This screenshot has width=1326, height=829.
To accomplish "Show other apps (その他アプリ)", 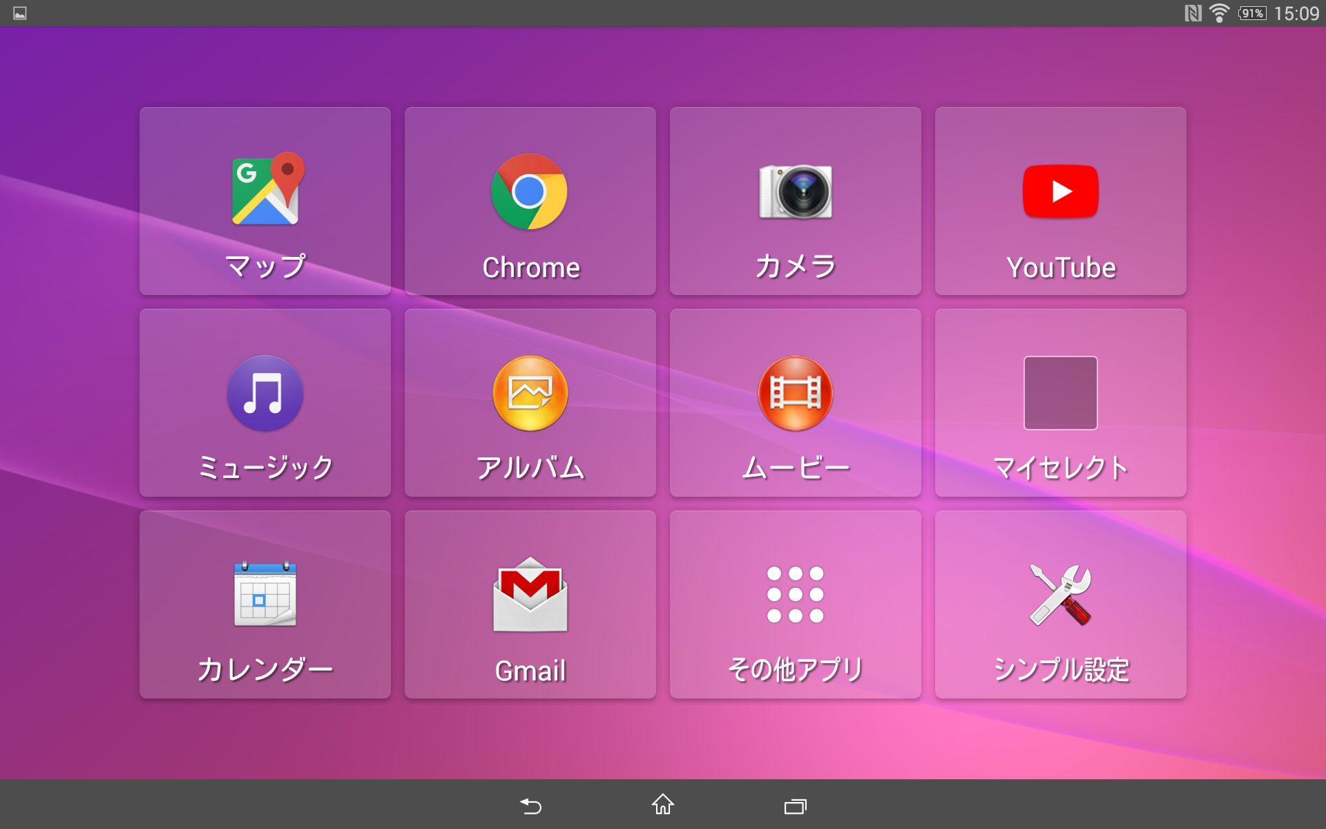I will click(796, 604).
